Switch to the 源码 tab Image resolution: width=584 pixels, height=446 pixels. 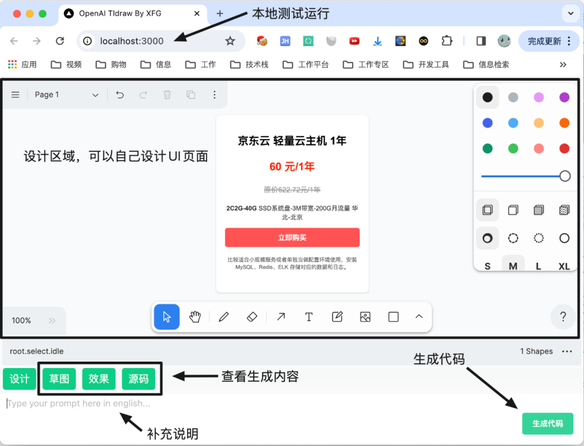[138, 379]
